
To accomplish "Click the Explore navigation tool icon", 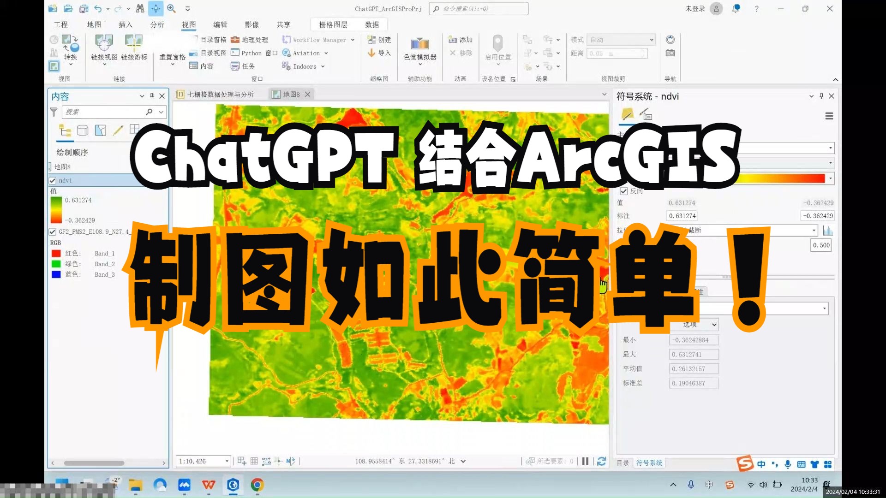I will point(156,8).
